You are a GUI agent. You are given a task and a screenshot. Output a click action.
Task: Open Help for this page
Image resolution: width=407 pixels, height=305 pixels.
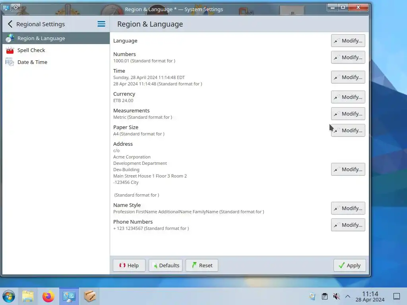[129, 265]
